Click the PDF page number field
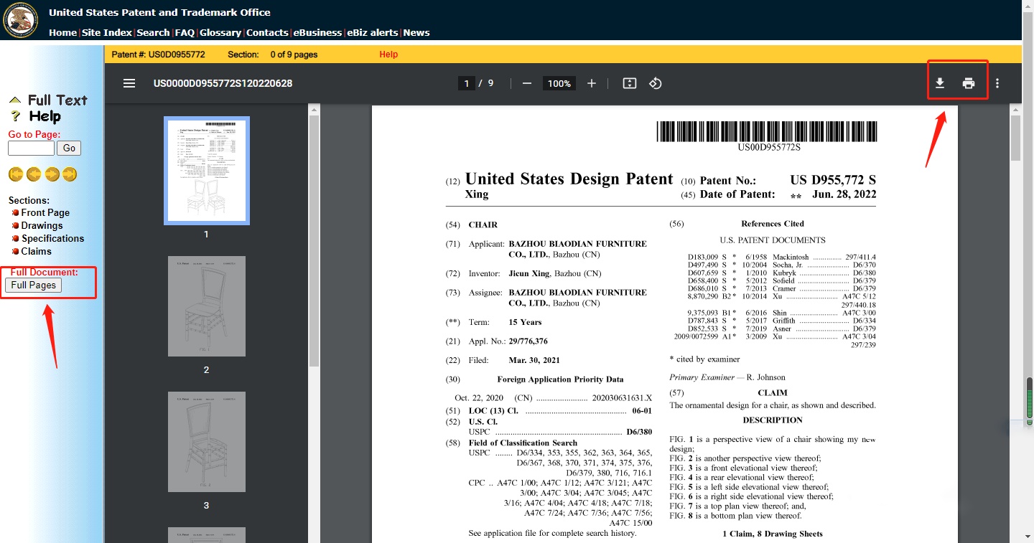This screenshot has width=1034, height=543. (467, 83)
